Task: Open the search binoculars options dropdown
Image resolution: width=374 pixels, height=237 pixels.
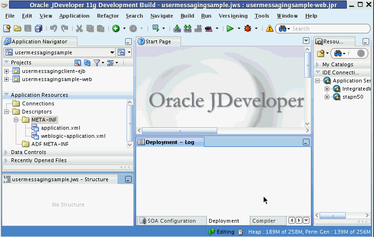Action: coord(289,29)
